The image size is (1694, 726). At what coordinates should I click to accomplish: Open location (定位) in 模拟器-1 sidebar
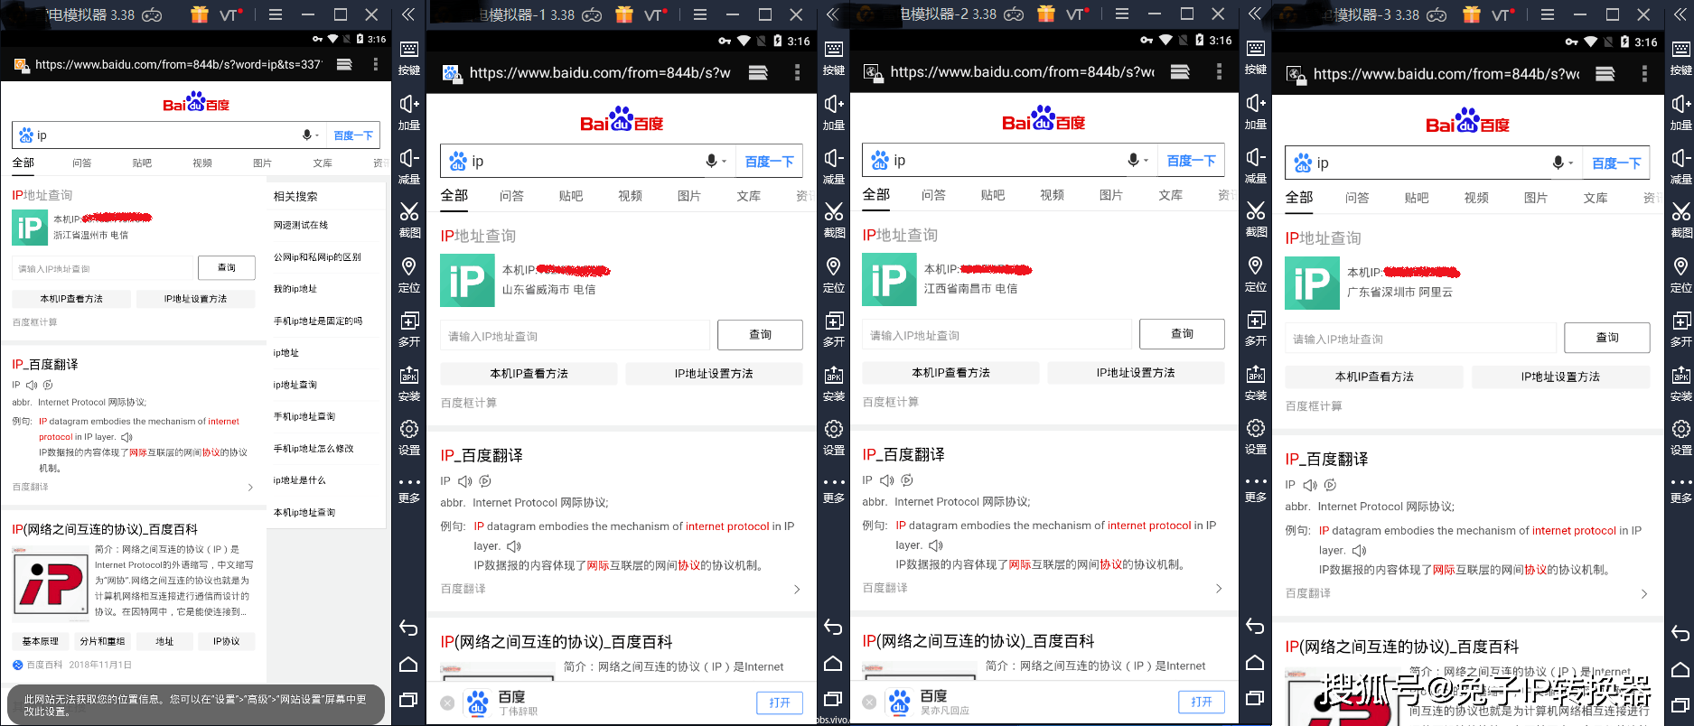coord(834,275)
